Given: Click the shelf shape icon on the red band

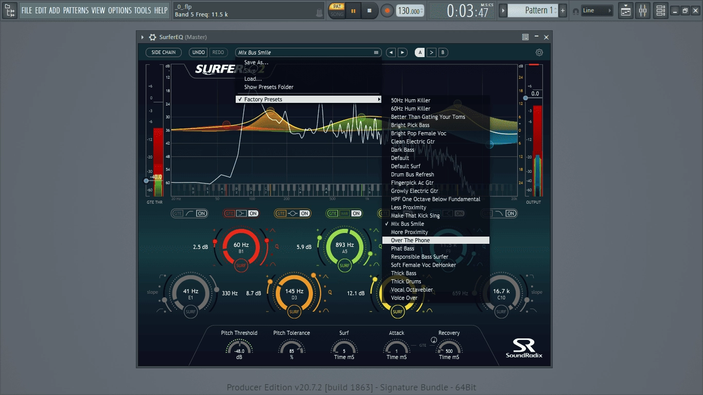Looking at the screenshot, I should [x=241, y=213].
